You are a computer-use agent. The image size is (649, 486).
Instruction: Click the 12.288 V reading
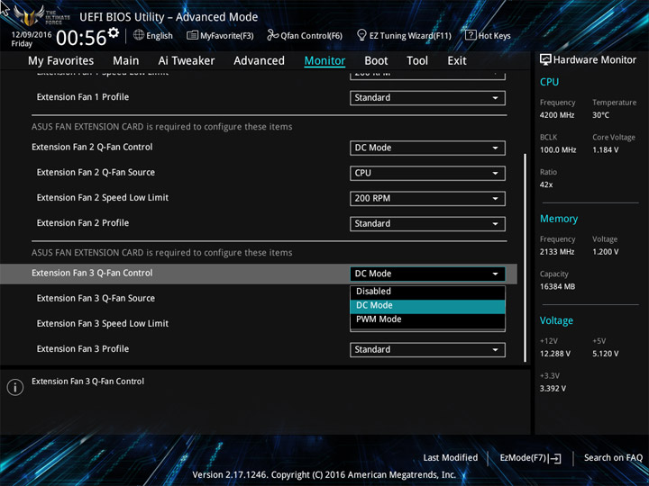(x=554, y=354)
